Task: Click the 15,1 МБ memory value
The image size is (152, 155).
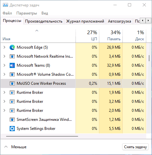Action: (x=114, y=83)
